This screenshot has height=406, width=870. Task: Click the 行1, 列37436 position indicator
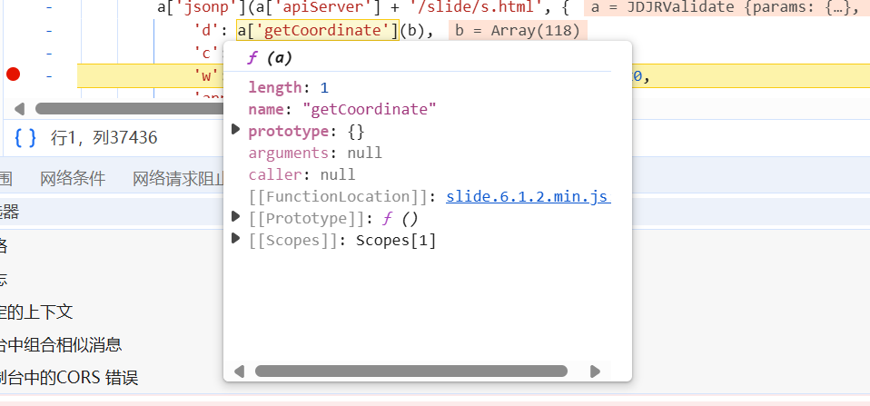104,138
